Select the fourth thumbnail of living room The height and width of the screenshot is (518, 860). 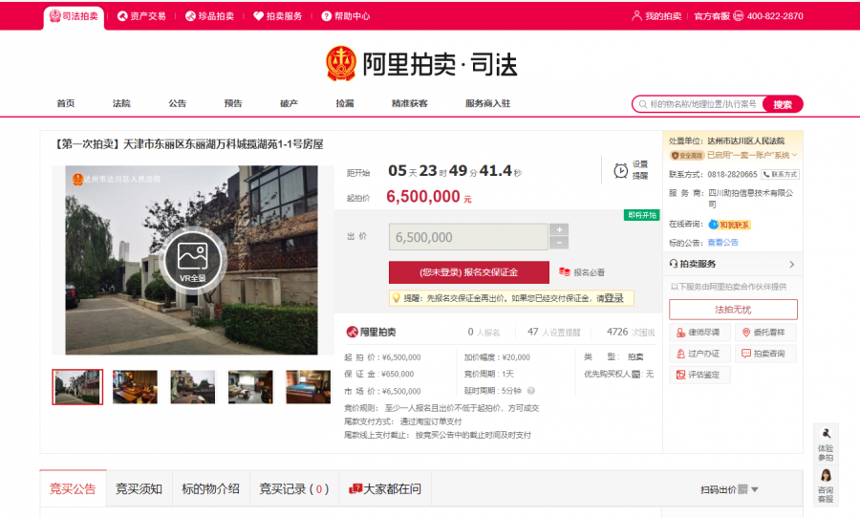pyautogui.click(x=250, y=387)
